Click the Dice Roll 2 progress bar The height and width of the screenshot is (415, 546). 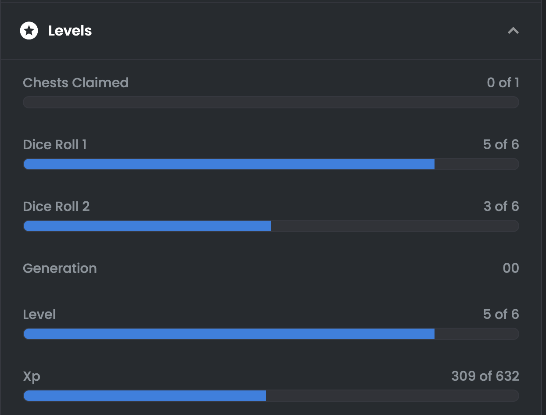(271, 226)
